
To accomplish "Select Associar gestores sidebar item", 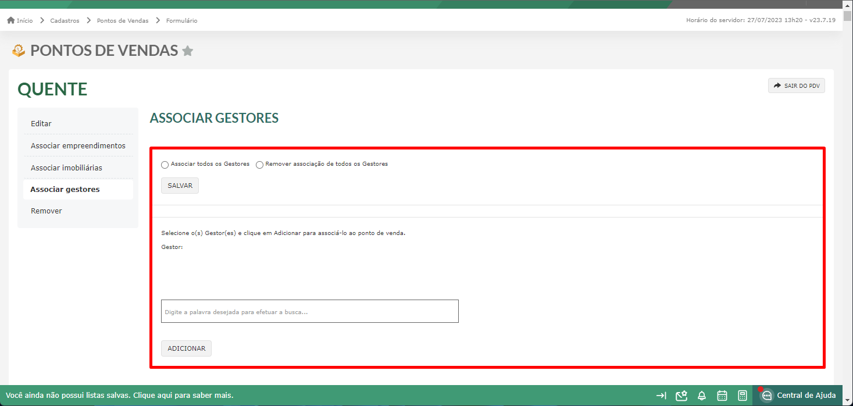I will [78, 190].
